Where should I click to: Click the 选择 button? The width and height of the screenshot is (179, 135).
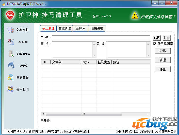coord(157,38)
